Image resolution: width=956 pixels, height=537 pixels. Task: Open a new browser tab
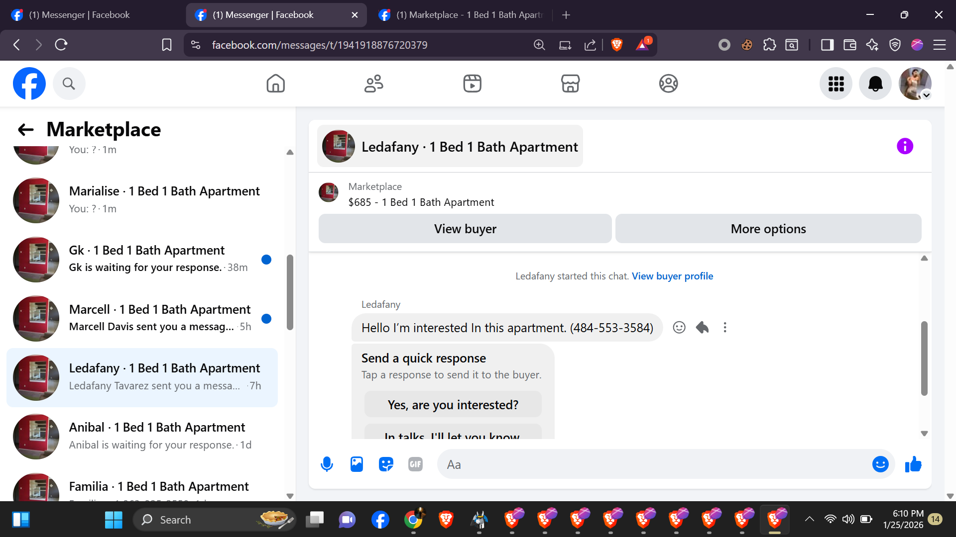[x=566, y=15]
